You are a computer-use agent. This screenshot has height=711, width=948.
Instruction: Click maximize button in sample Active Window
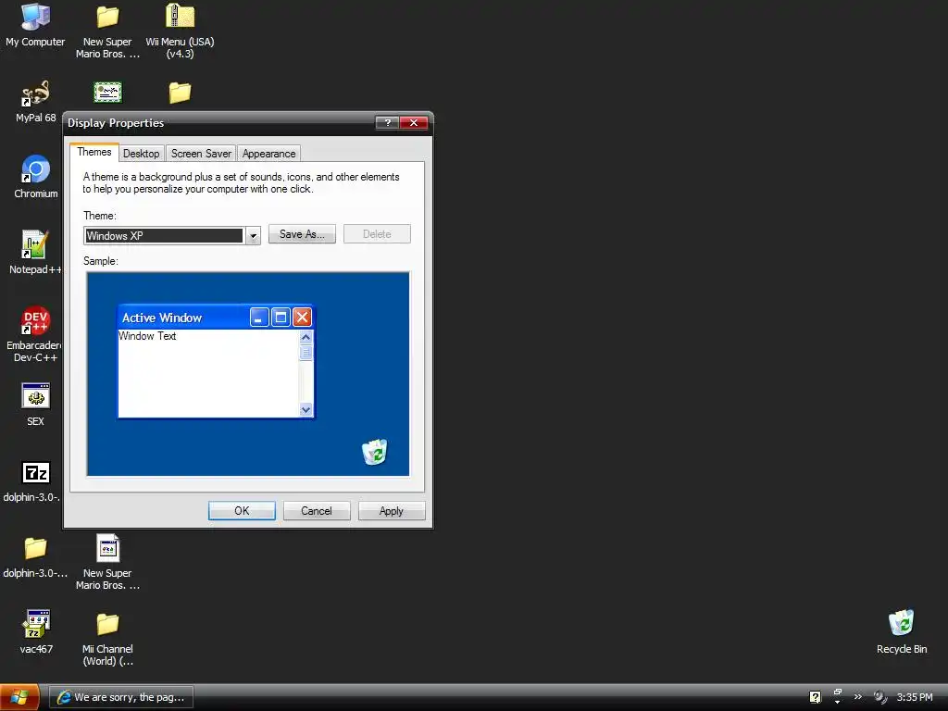pos(281,318)
